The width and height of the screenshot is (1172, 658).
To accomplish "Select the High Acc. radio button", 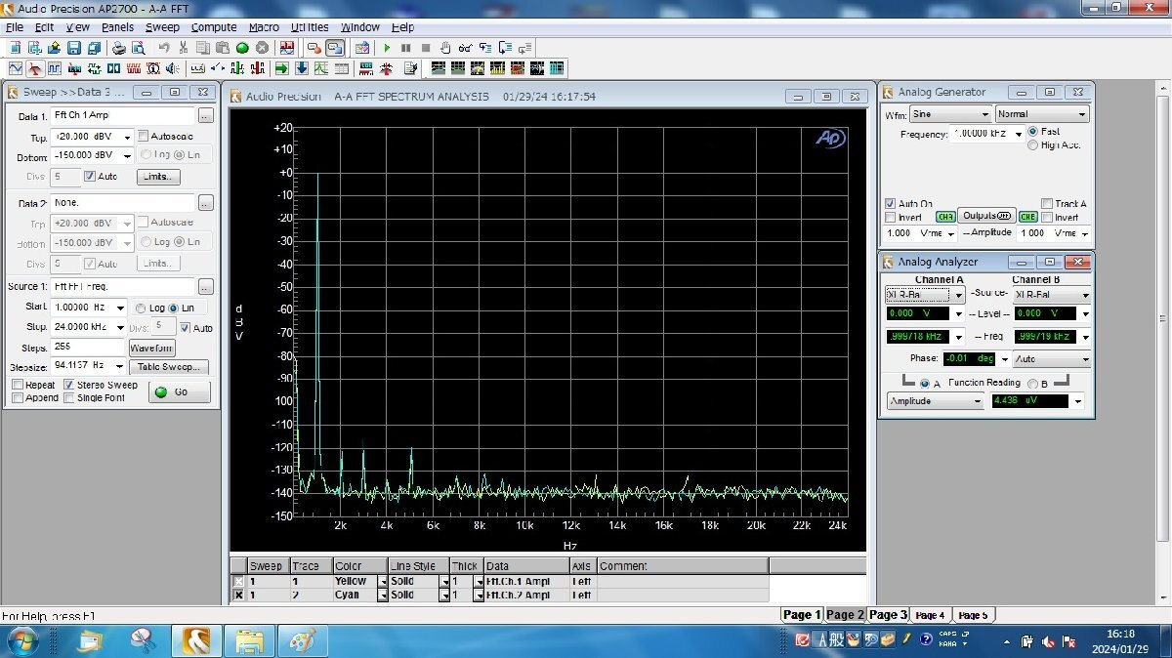I will 1033,145.
